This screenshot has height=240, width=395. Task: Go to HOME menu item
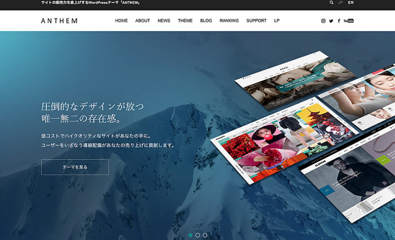tap(121, 20)
